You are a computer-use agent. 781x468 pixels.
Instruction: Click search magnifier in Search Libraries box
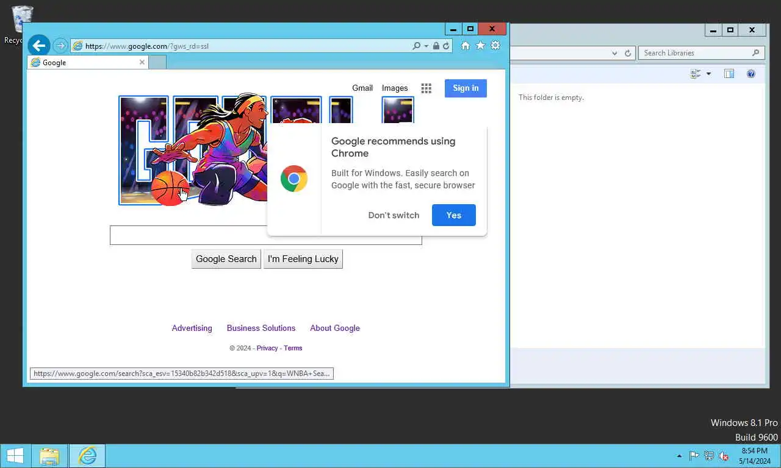click(x=755, y=53)
